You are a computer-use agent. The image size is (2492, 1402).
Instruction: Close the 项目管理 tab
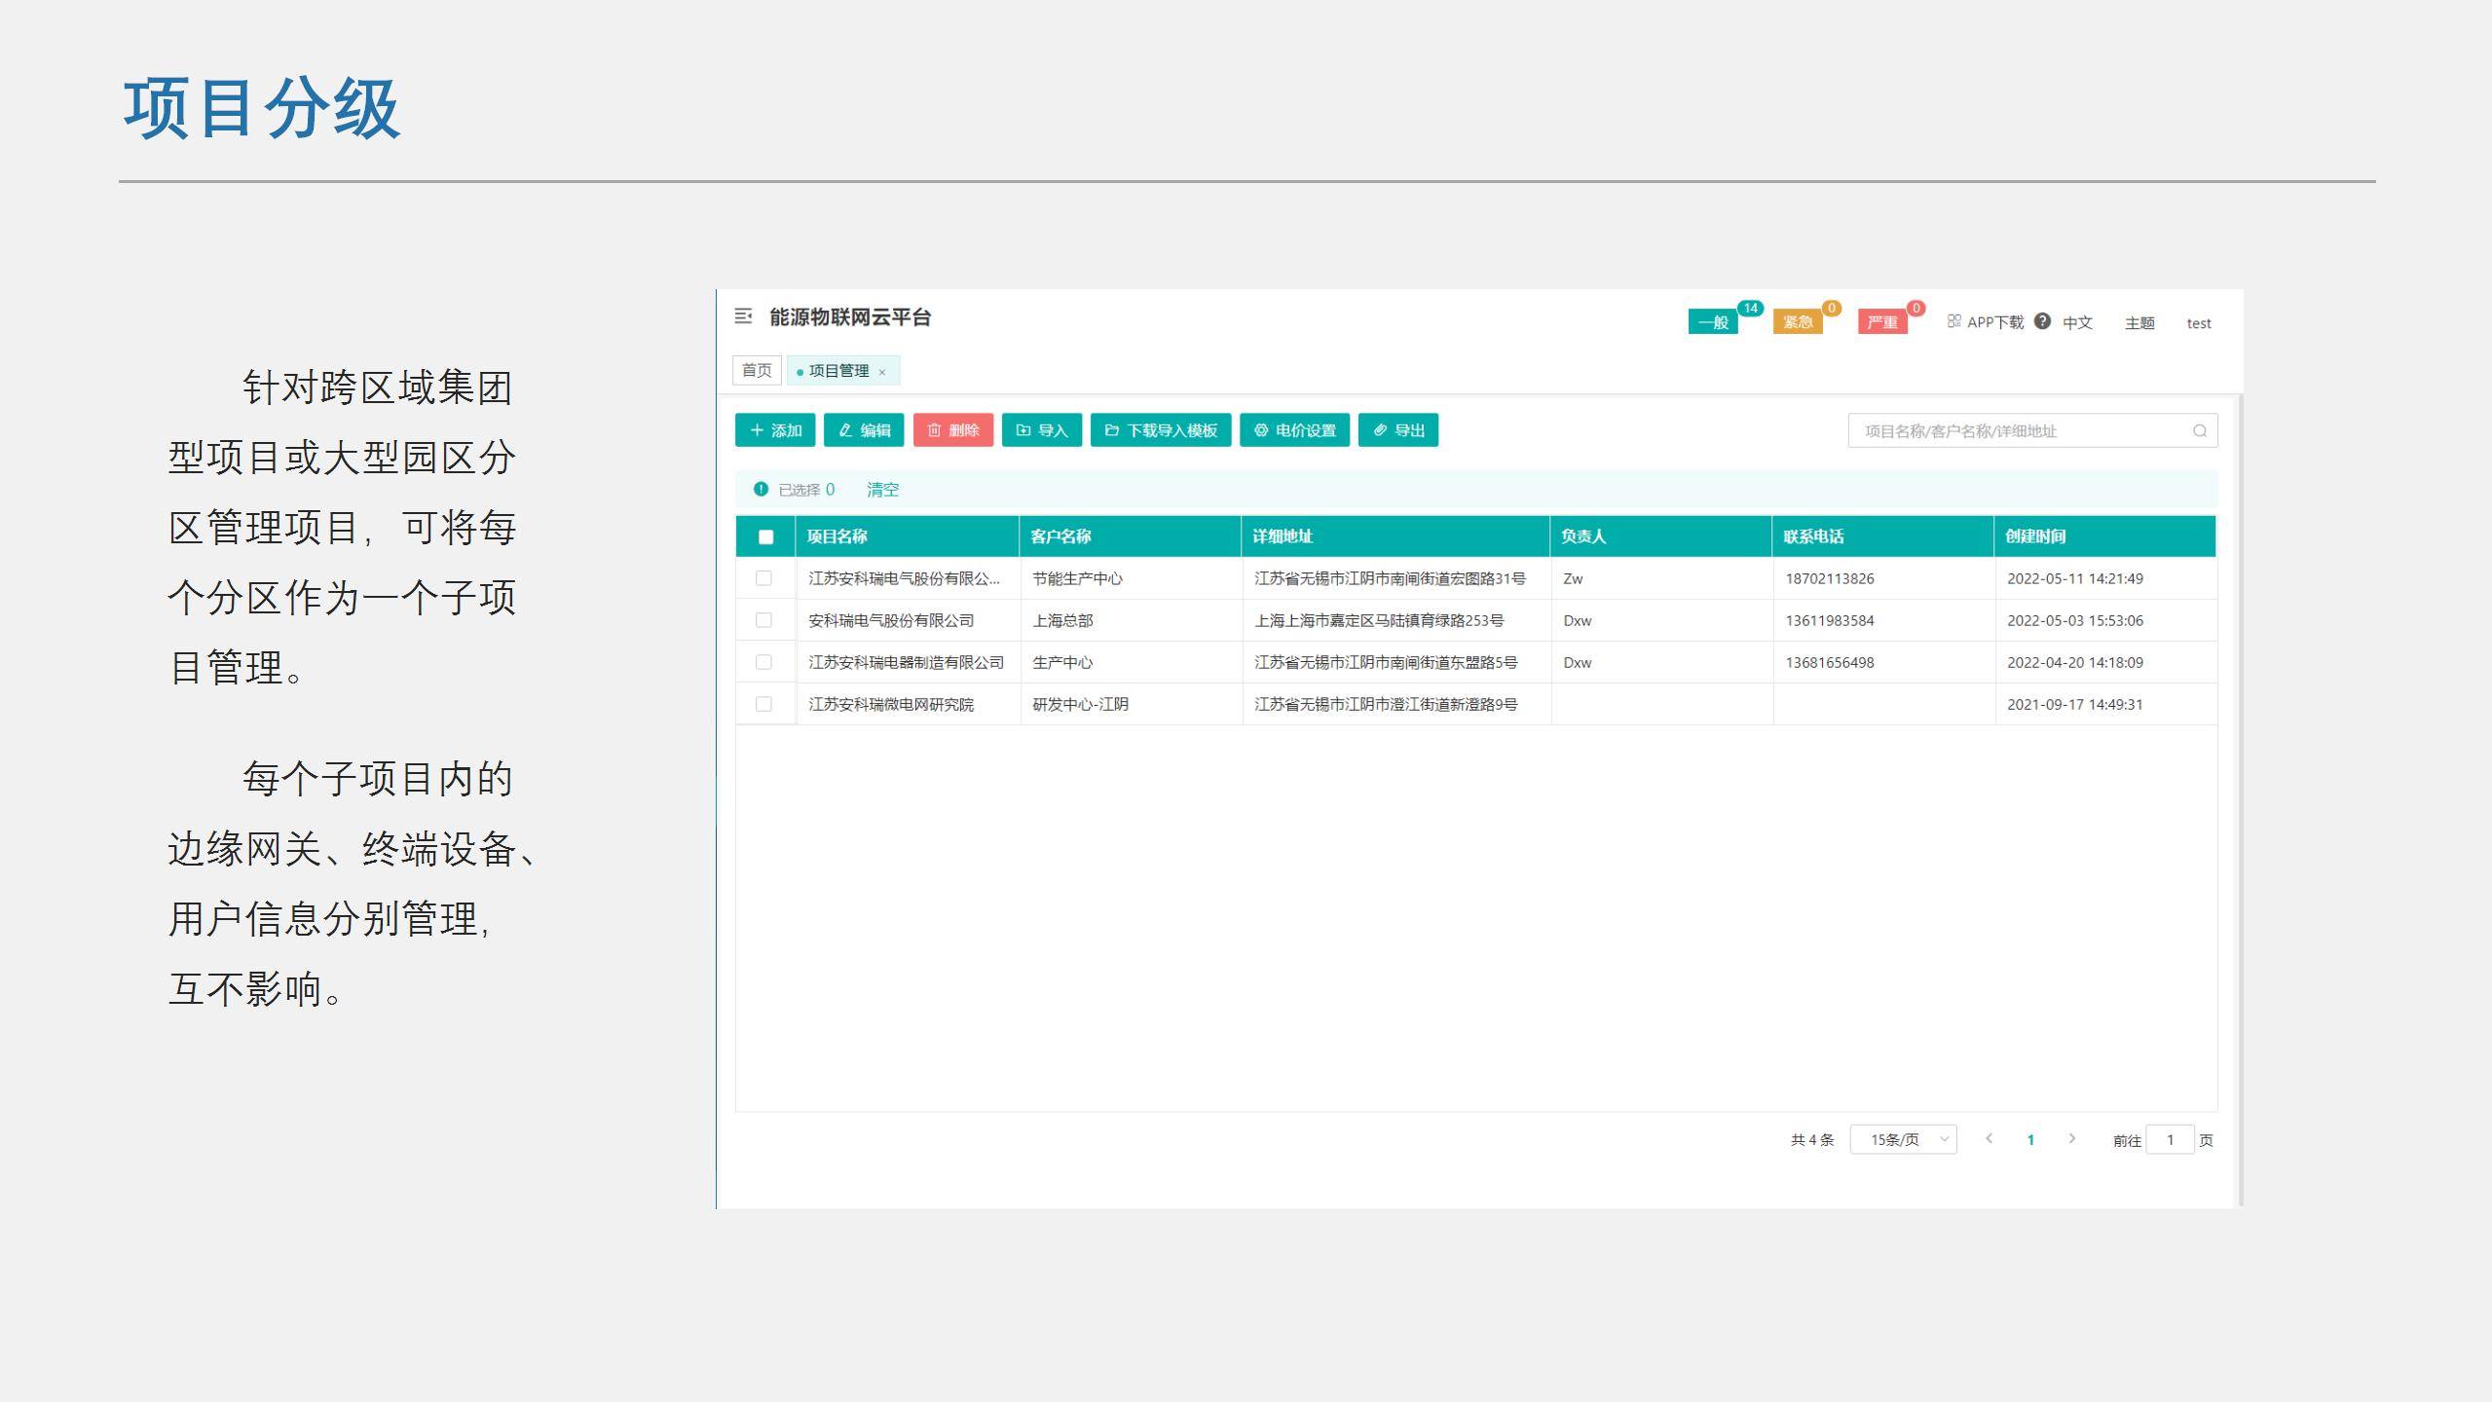point(882,372)
